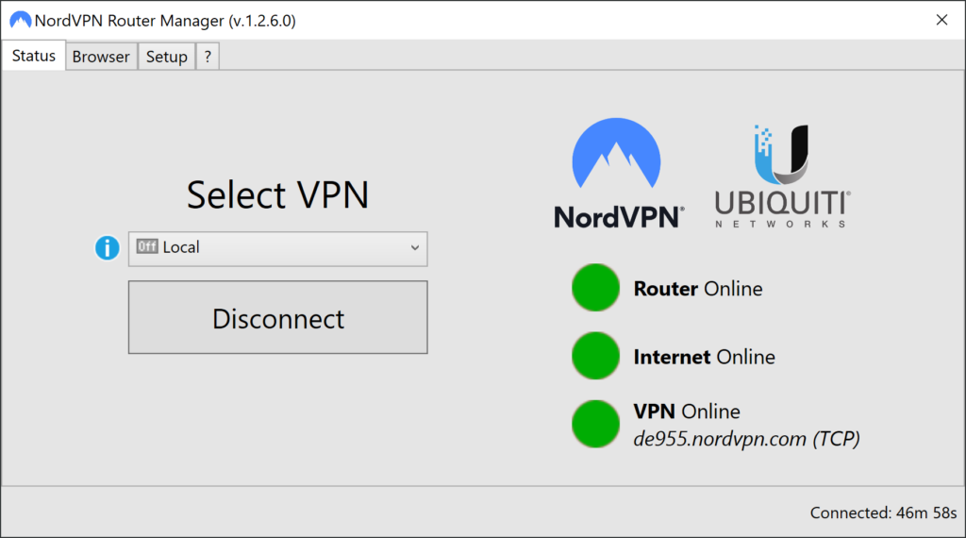Click the green Router status indicator
Viewport: 966px width, 538px height.
(596, 288)
